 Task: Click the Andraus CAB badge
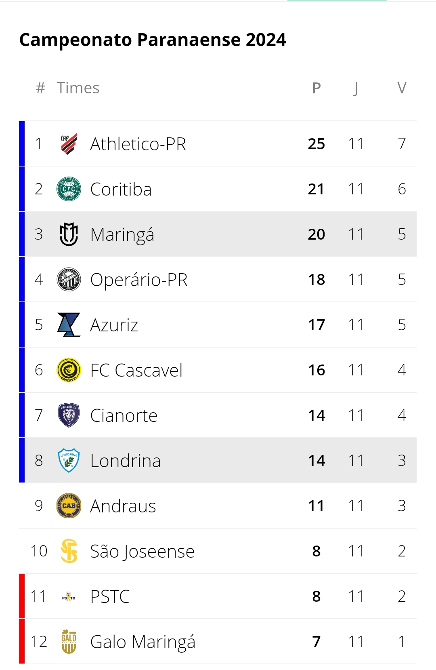[69, 506]
